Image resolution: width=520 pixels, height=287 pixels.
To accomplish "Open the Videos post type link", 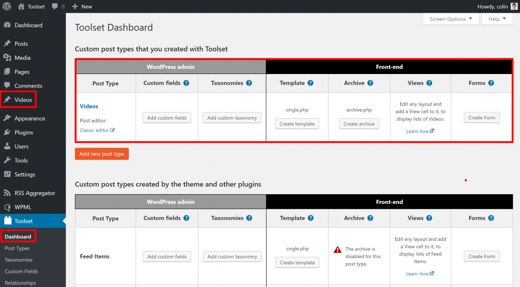I will point(89,106).
